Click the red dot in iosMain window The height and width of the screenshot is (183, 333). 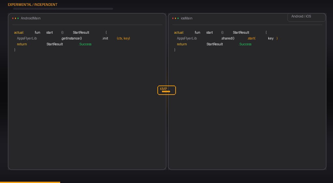click(173, 18)
